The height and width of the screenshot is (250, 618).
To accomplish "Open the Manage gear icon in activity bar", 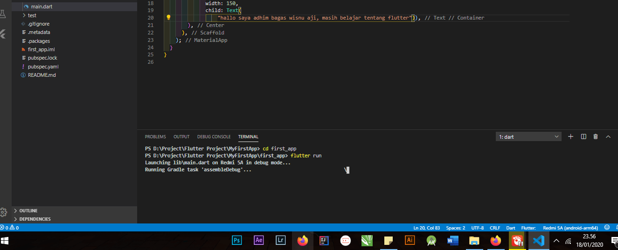I will (3, 212).
